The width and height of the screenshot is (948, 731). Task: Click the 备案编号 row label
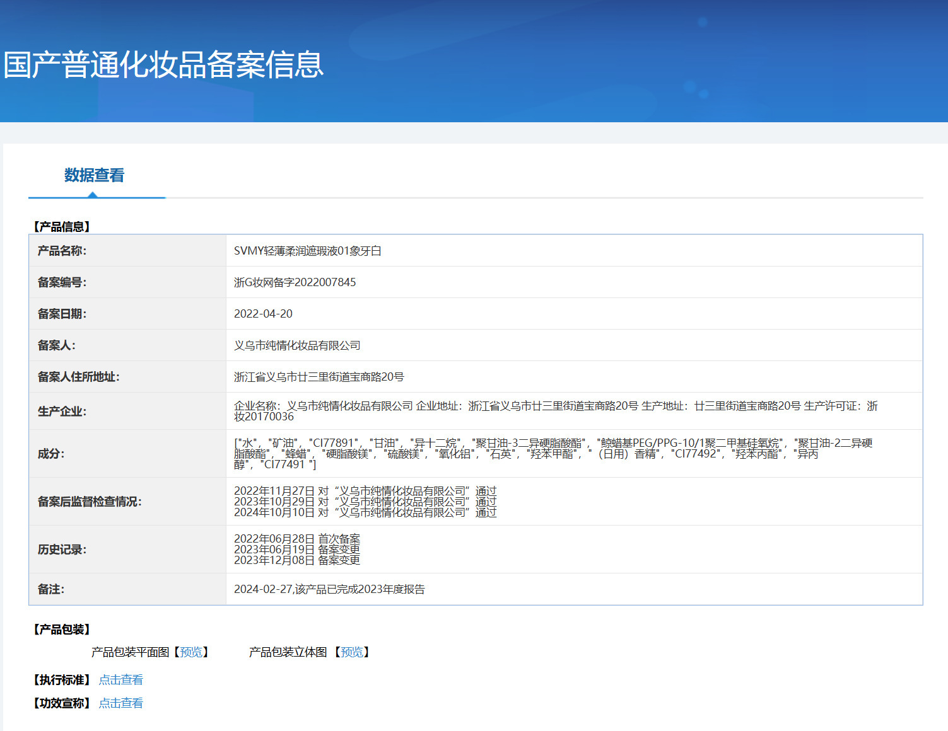[62, 282]
